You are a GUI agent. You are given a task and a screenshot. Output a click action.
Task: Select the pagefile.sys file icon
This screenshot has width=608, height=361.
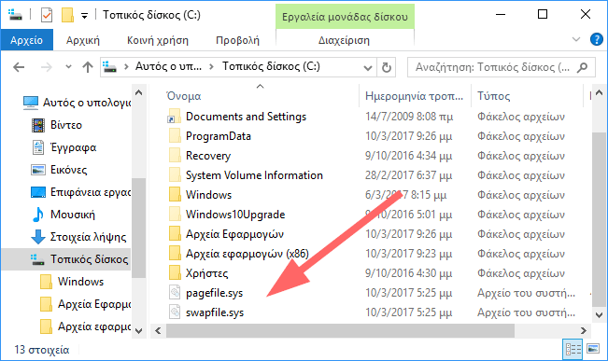[175, 293]
